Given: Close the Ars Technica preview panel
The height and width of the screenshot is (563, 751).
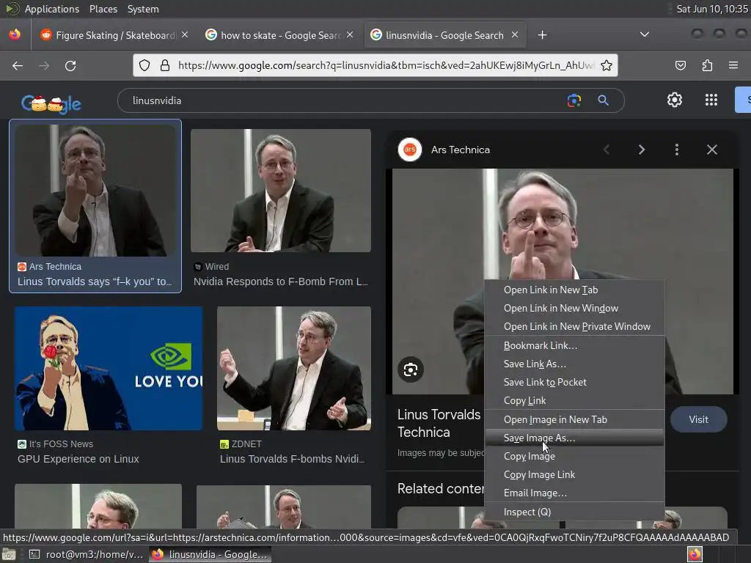Looking at the screenshot, I should click(x=711, y=150).
